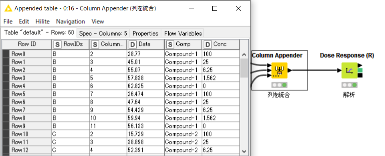Click the string type icon of Comp column
385x156 pixels.
point(170,44)
